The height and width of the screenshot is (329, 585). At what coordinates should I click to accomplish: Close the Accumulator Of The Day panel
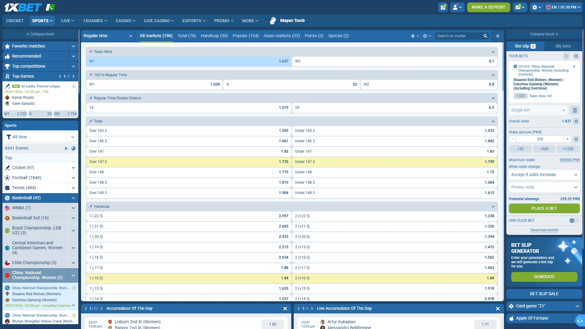285,309
